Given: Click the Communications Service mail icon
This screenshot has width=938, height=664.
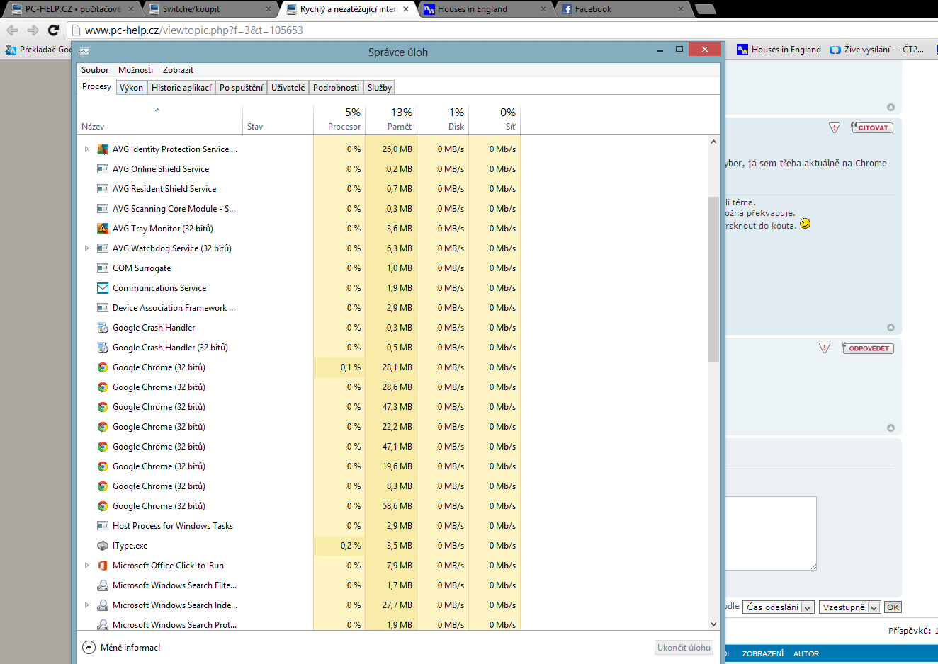Looking at the screenshot, I should pyautogui.click(x=103, y=288).
